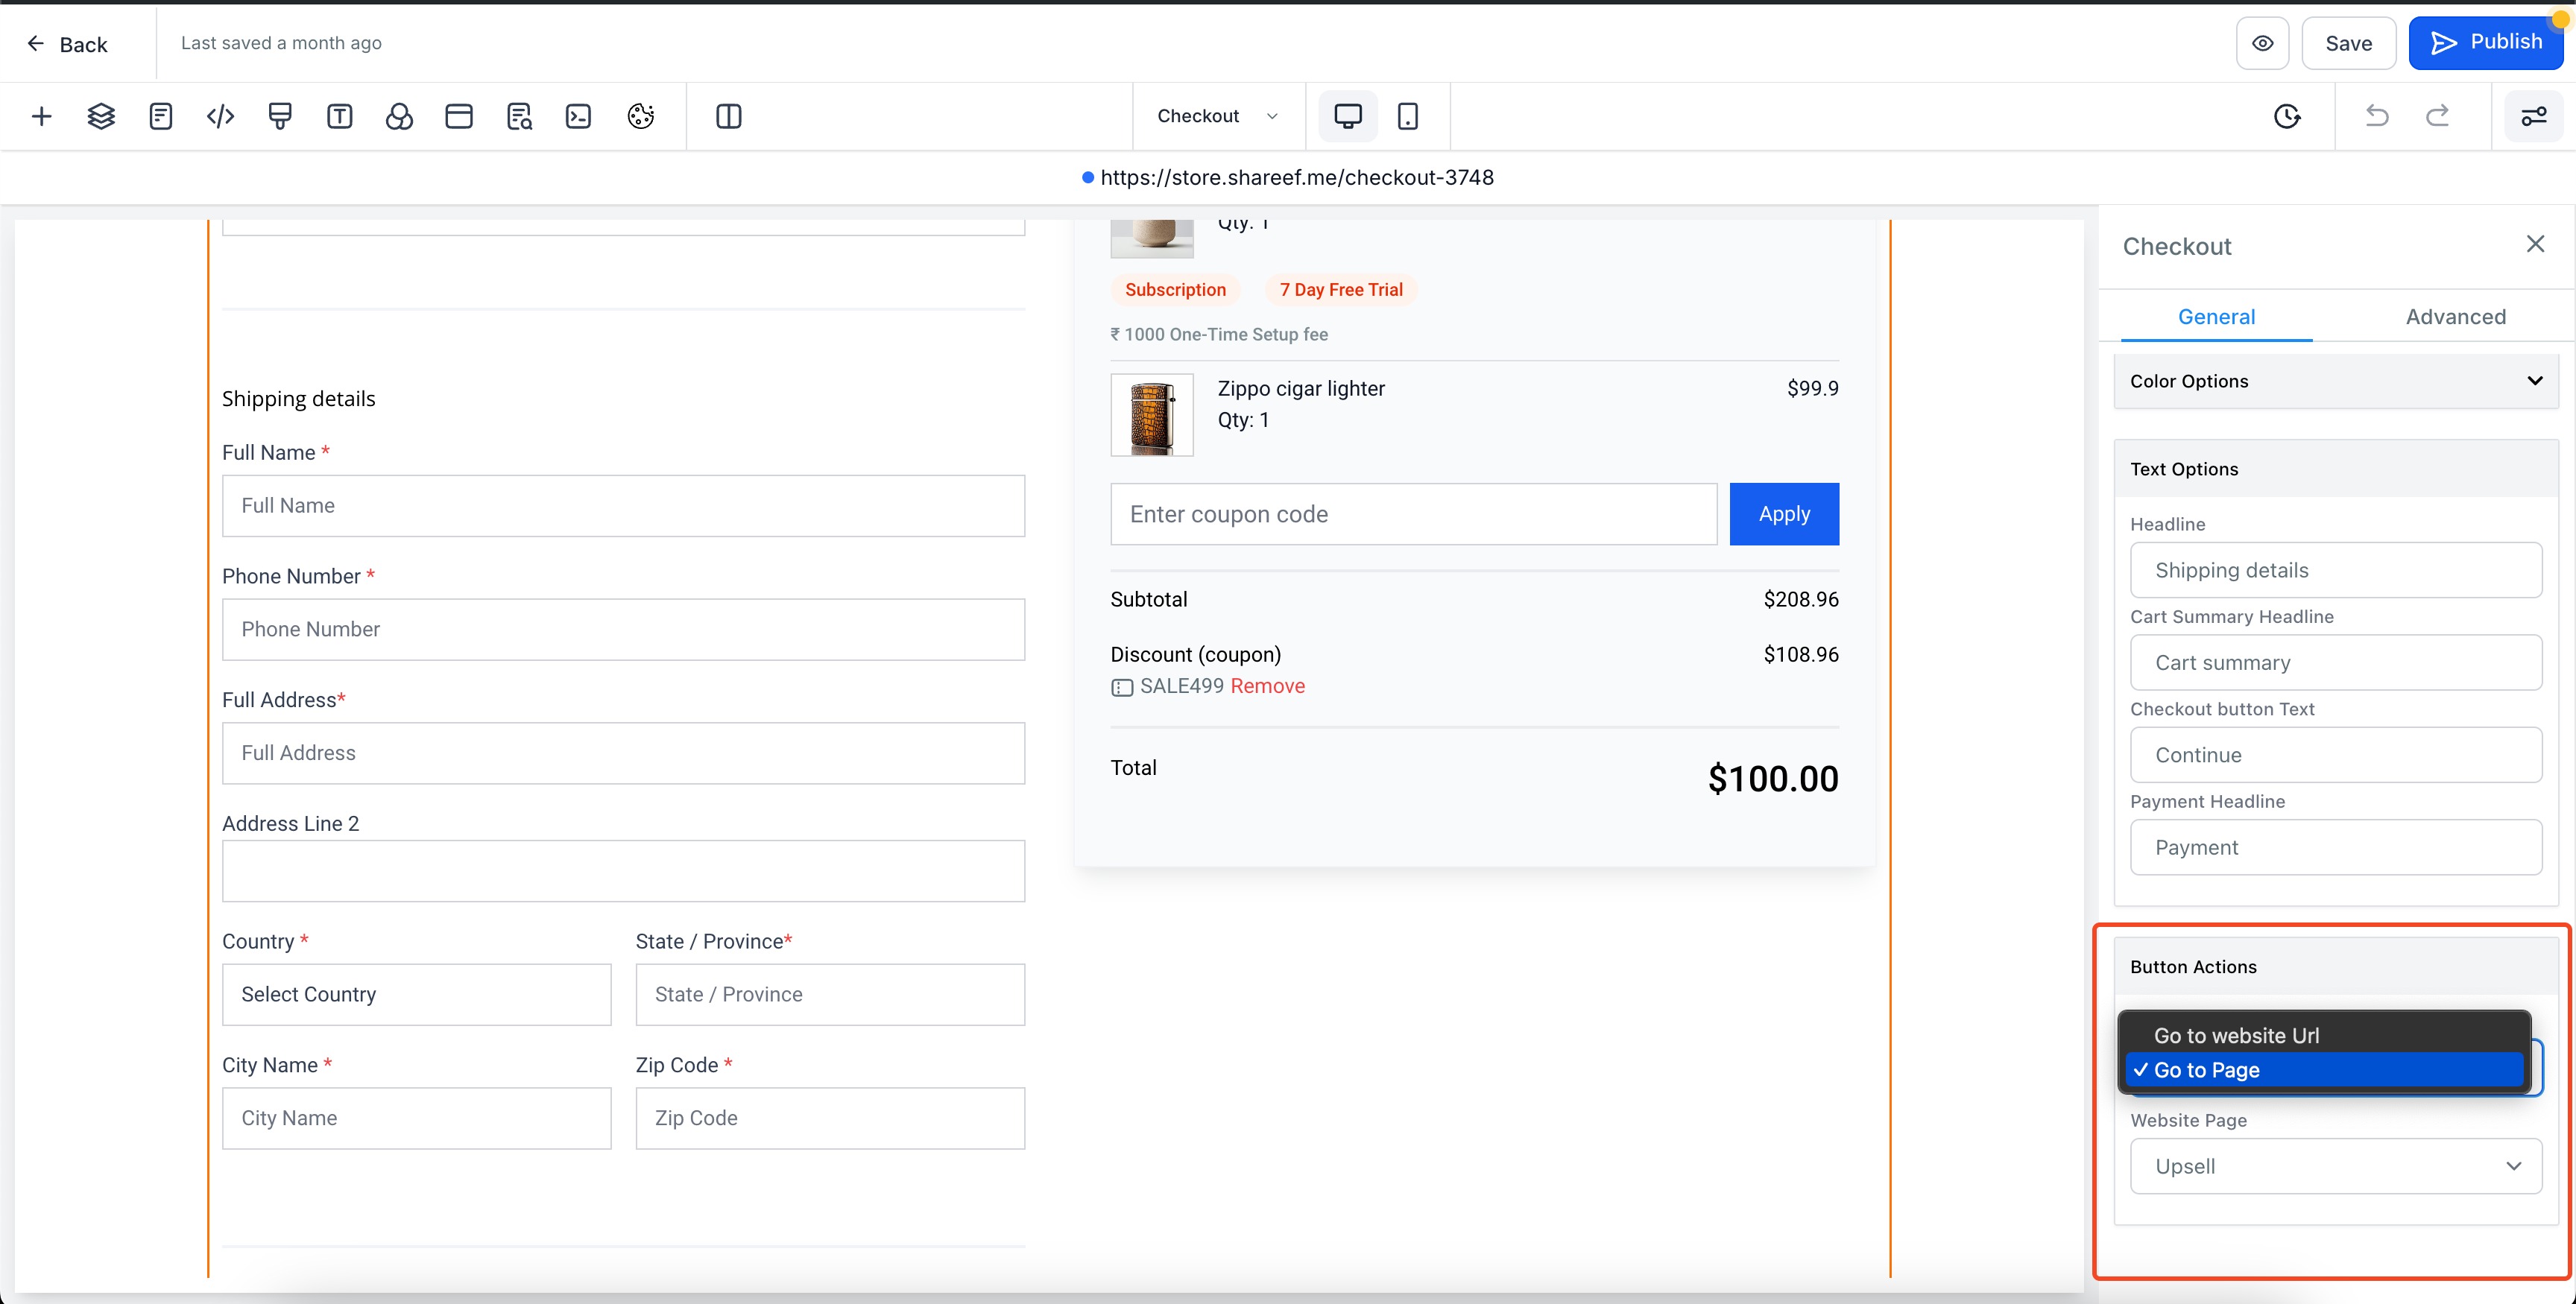Image resolution: width=2576 pixels, height=1304 pixels.
Task: Select the General tab
Action: (x=2216, y=317)
